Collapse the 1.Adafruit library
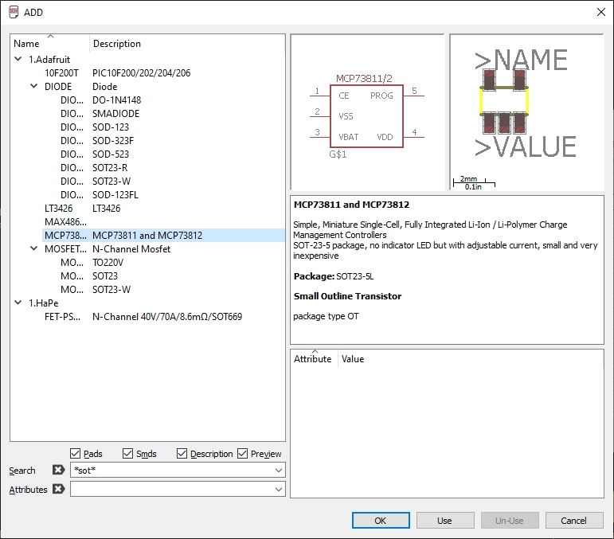614x539 pixels. click(18, 59)
